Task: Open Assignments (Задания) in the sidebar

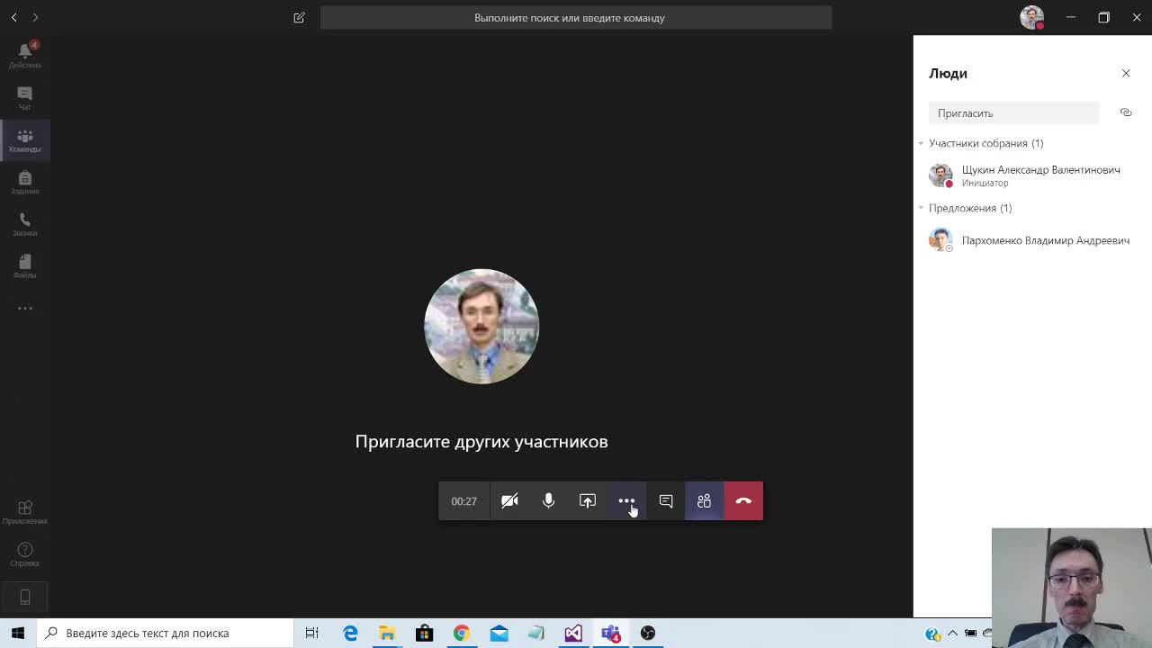Action: [24, 182]
